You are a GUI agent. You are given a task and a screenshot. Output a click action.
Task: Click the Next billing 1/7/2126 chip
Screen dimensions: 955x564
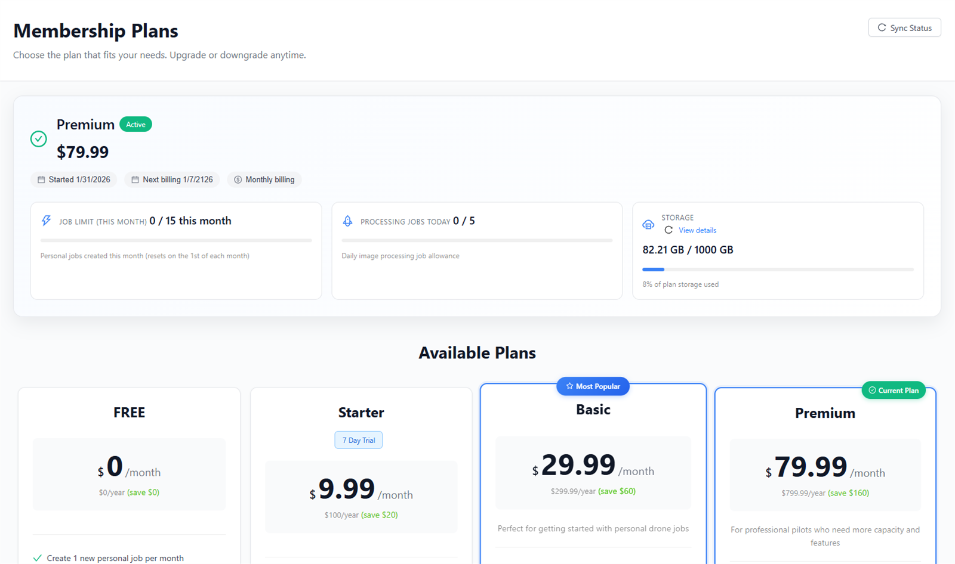(172, 179)
